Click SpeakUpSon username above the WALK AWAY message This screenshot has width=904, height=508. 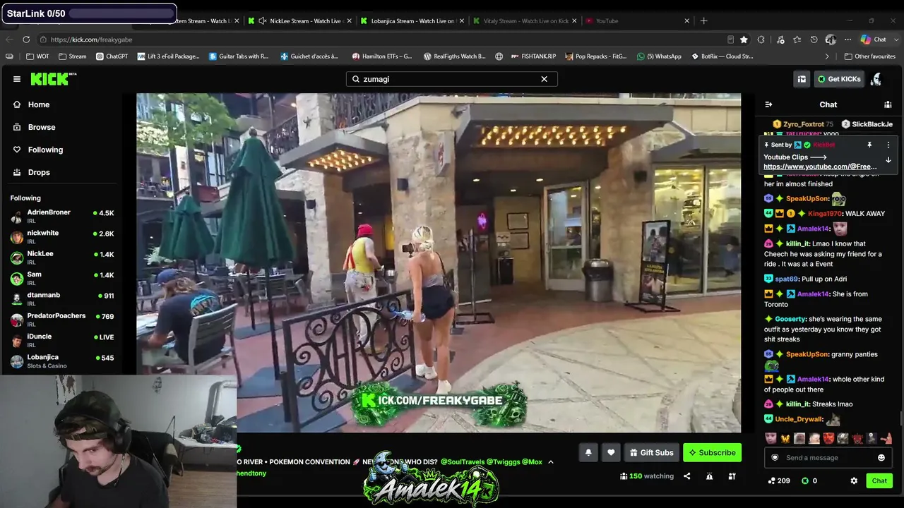tap(807, 198)
